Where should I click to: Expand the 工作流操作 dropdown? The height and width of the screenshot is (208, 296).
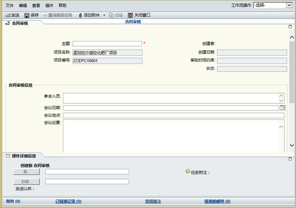(289, 5)
